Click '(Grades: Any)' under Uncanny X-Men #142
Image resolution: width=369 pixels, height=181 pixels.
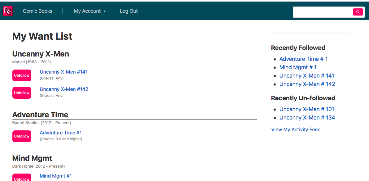pos(51,96)
